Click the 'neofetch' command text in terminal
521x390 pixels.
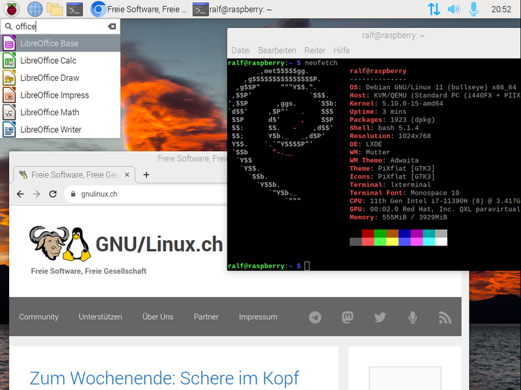click(321, 63)
